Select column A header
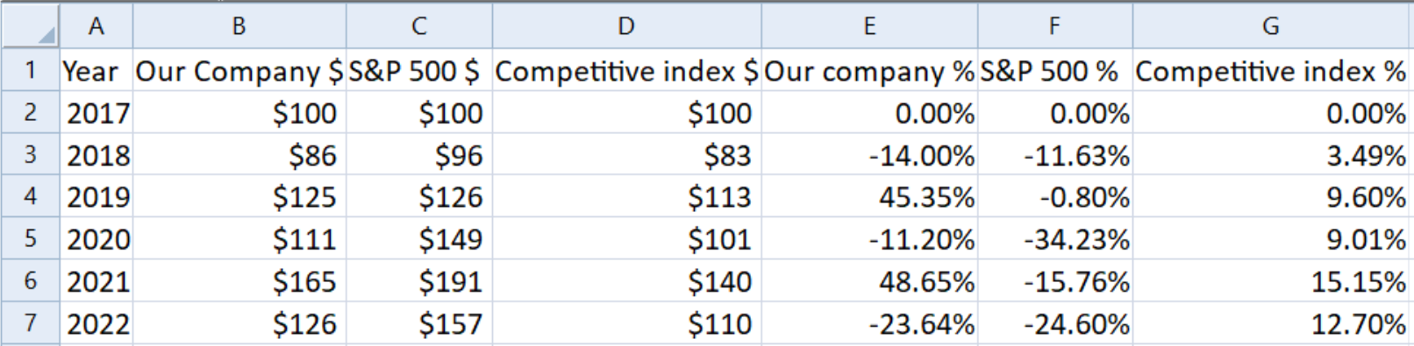 [x=96, y=25]
